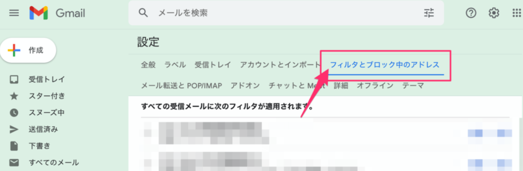Switch to the ラベル settings tab
This screenshot has height=171, width=523.
175,65
